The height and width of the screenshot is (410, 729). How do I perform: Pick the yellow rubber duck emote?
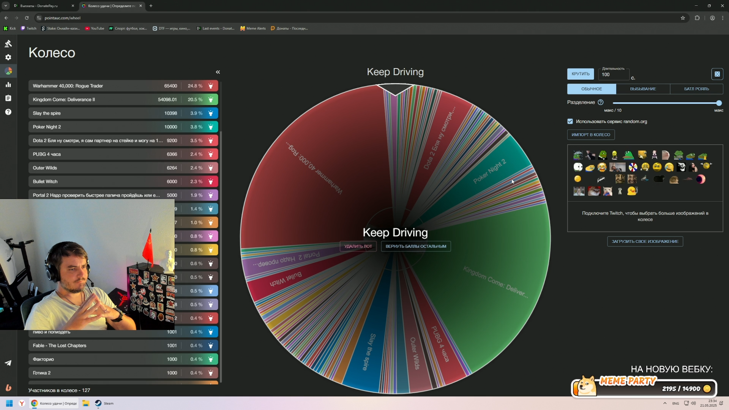[632, 191]
